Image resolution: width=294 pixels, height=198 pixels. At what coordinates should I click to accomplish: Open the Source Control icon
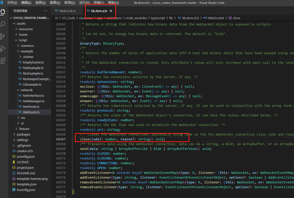3,36
